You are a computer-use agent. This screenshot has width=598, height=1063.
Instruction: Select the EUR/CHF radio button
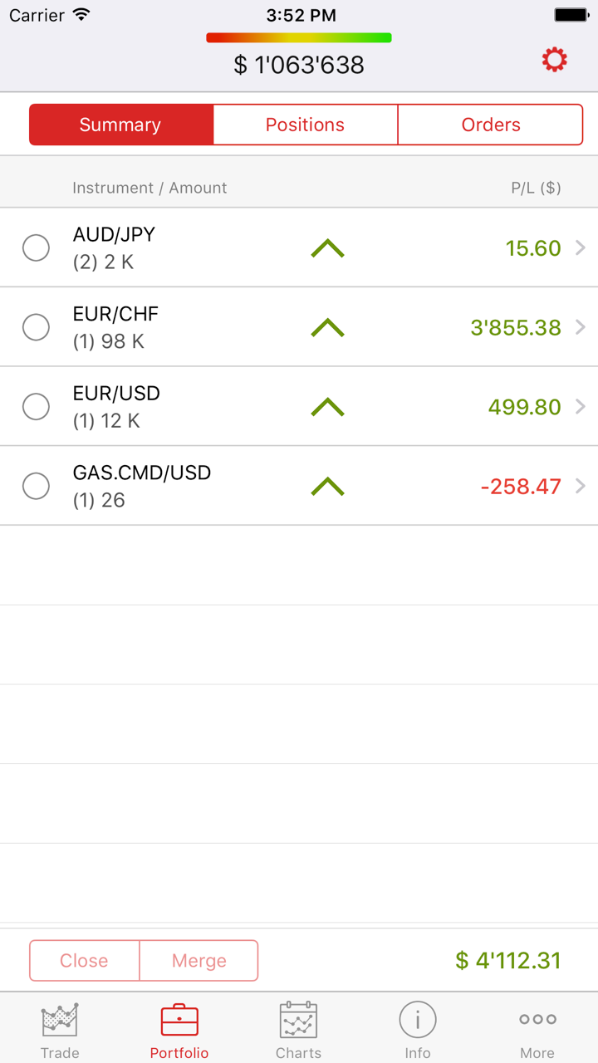tap(36, 327)
